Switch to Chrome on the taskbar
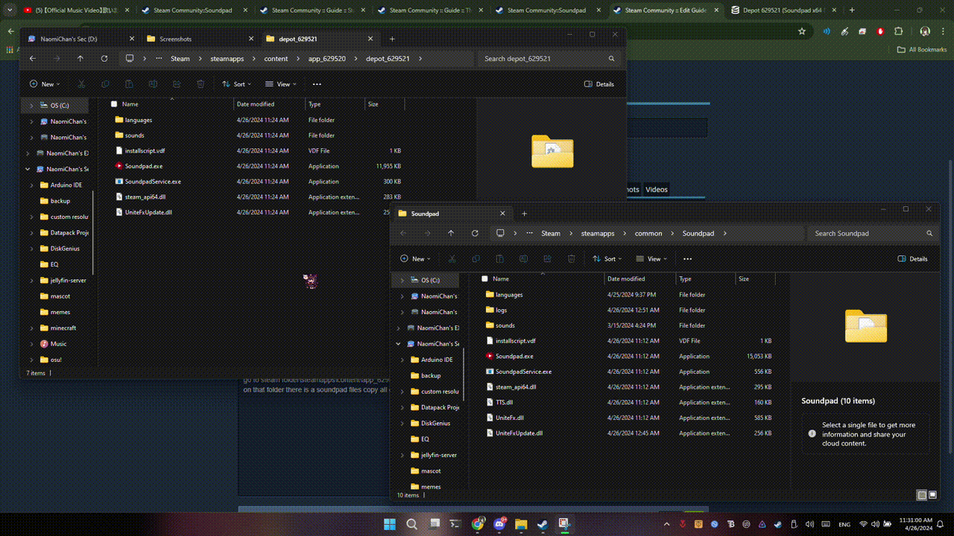Image resolution: width=954 pixels, height=536 pixels. [478, 524]
